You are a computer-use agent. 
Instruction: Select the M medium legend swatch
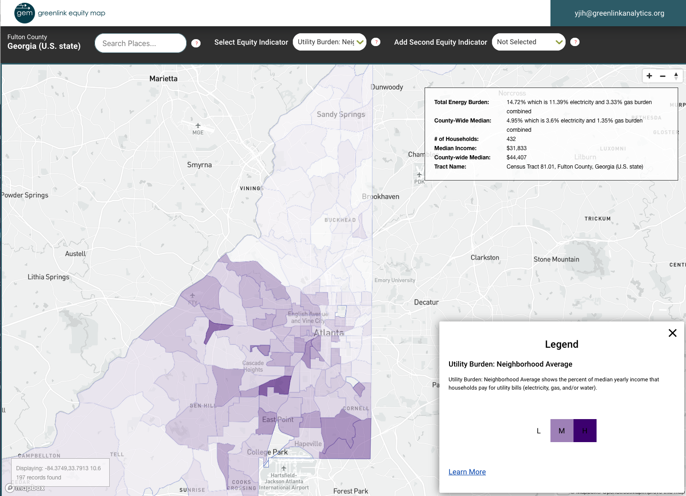click(562, 431)
